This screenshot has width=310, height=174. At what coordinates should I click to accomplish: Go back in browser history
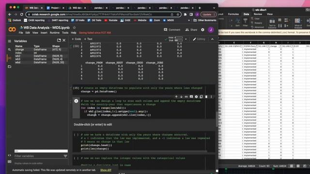point(10,14)
